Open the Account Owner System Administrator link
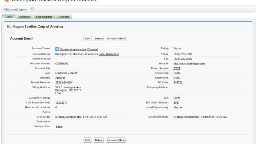 [73, 49]
